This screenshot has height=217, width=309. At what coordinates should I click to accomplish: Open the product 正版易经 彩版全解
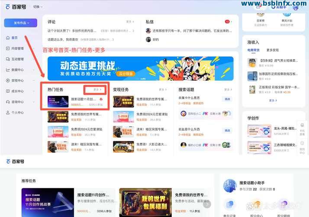point(279,87)
